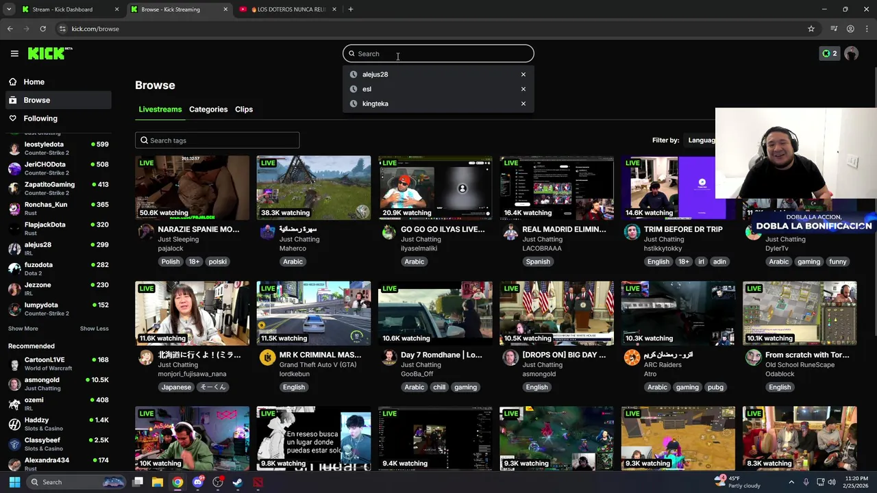Click Jezzone avatar in sidebar
This screenshot has width=877, height=493.
tap(14, 289)
